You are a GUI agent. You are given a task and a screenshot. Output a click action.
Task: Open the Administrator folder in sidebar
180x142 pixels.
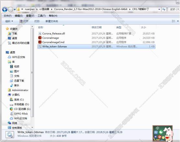[x=18, y=90]
